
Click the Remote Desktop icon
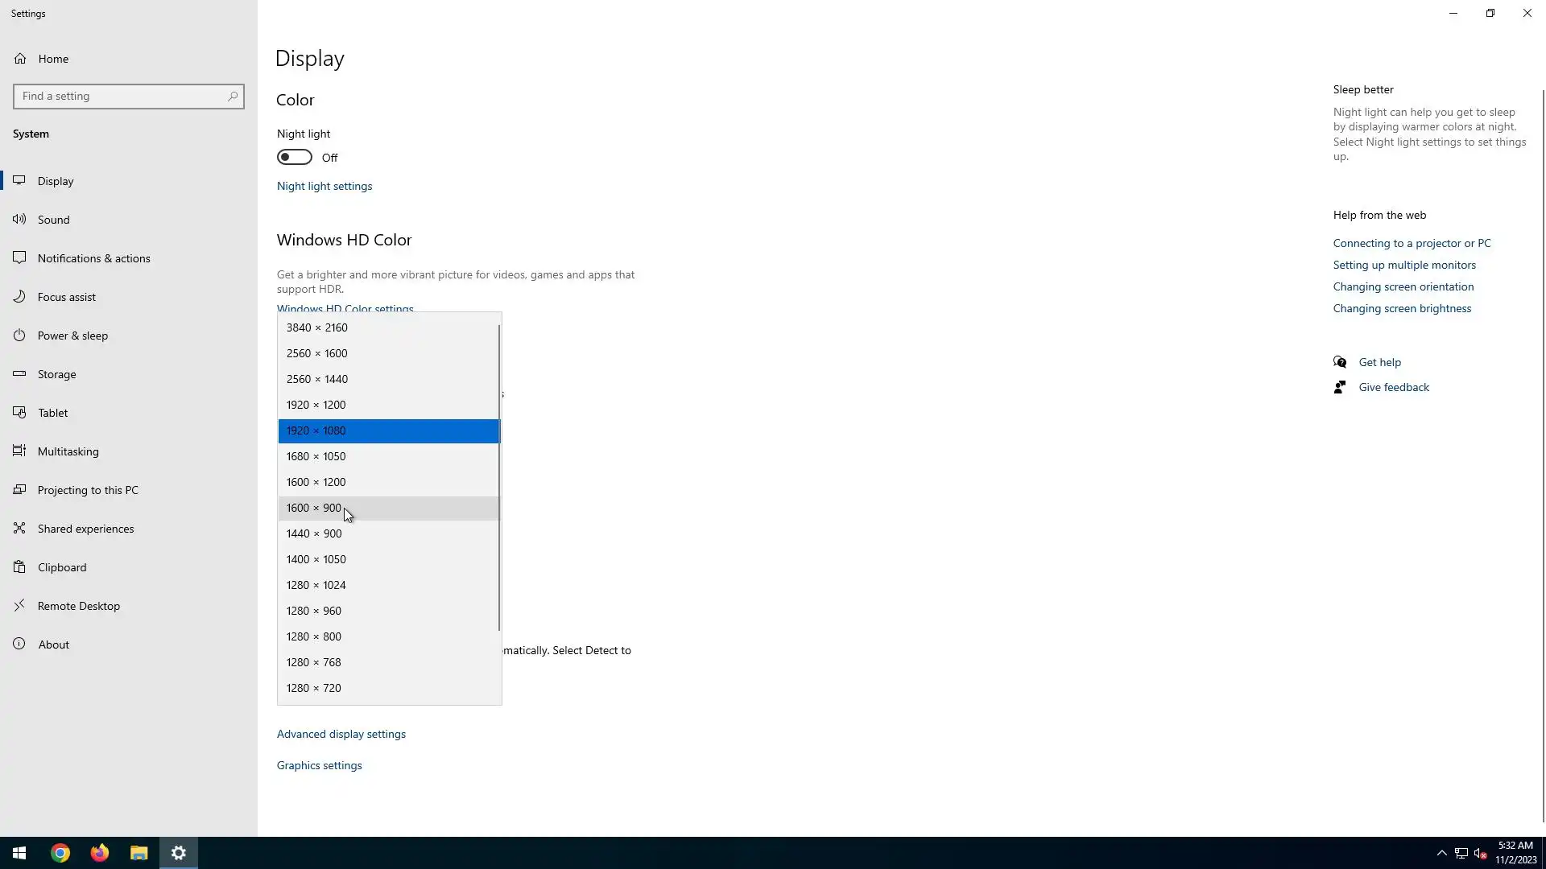point(19,605)
